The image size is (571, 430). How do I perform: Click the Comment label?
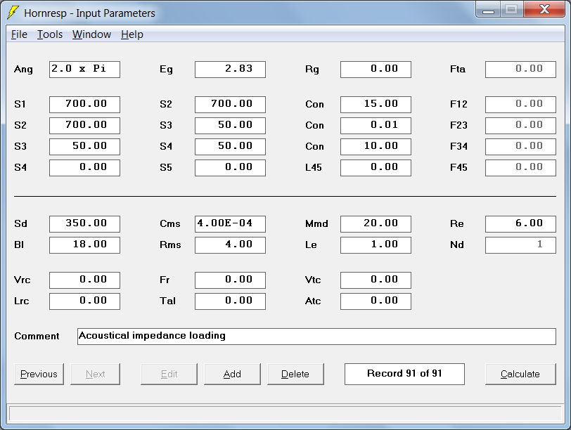[37, 336]
